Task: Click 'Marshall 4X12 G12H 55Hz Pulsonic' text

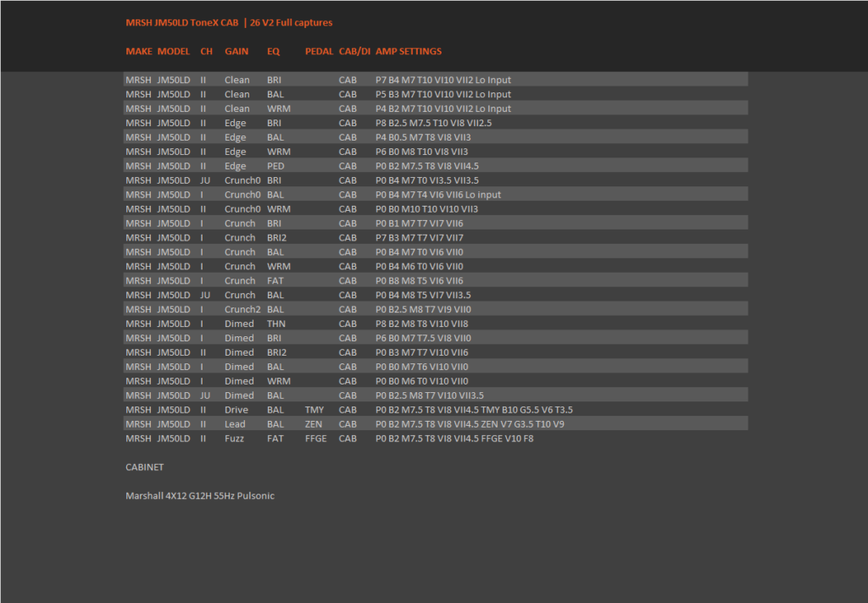Action: (200, 497)
